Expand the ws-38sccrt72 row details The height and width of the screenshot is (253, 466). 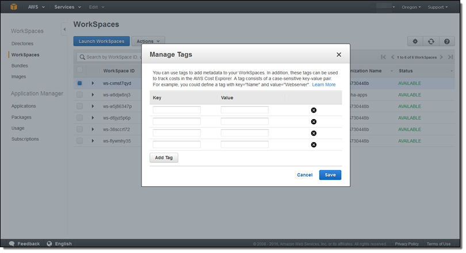tap(93, 129)
